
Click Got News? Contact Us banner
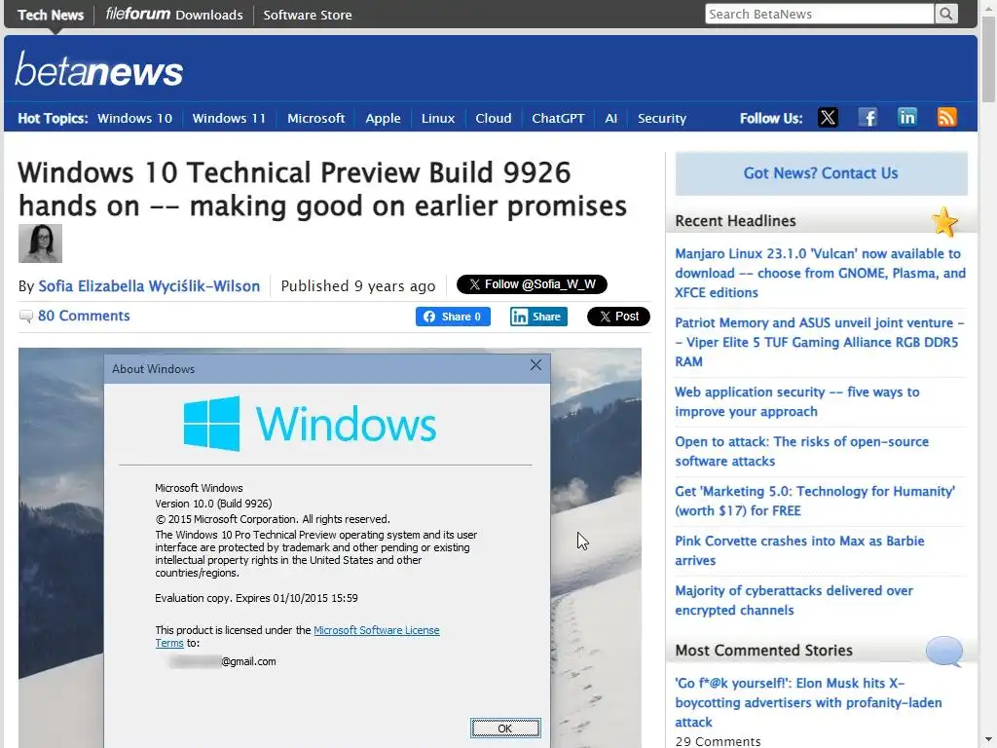(x=821, y=173)
